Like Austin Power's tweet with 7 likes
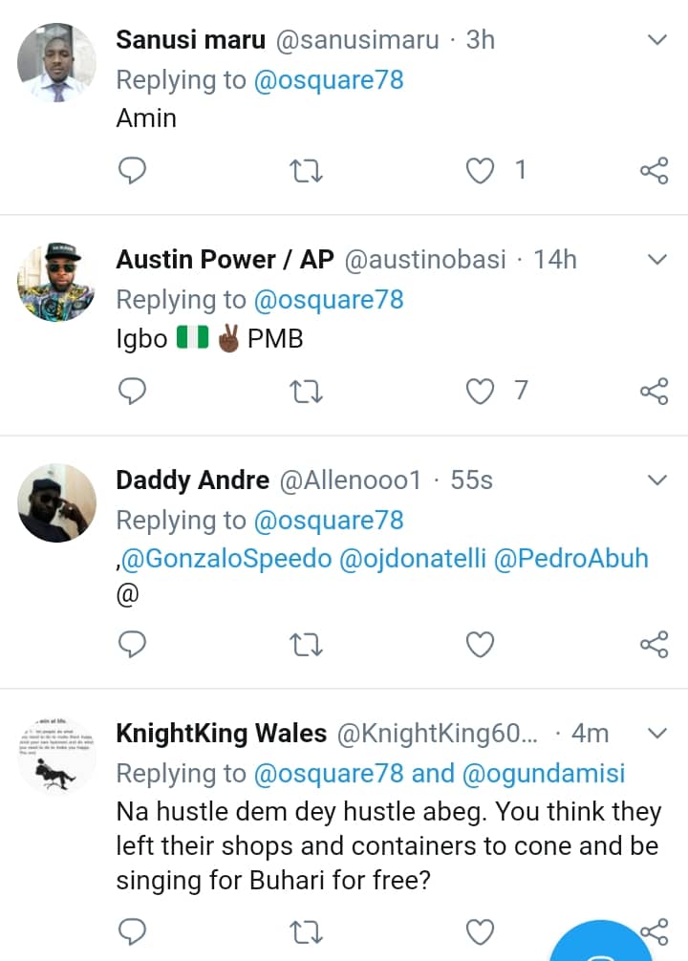688x961 pixels. pos(480,391)
